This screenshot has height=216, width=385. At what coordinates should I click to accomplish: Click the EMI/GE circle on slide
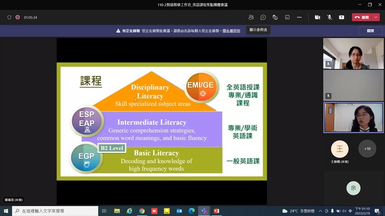201,87
